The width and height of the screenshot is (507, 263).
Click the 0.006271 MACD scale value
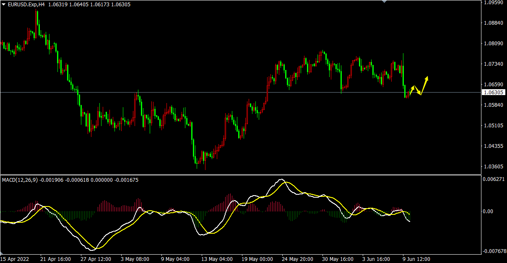[494, 179]
